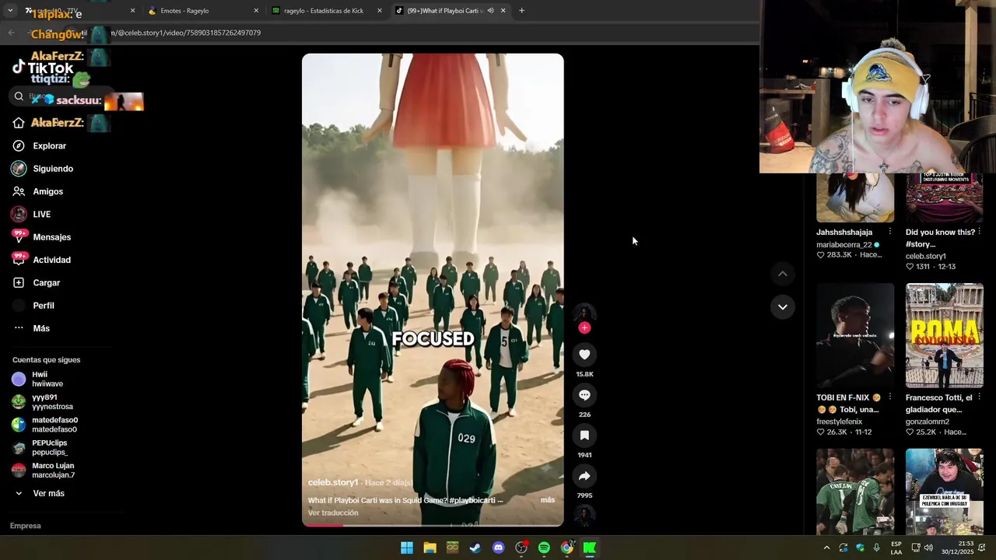Open the mariabecerra_22 profile link
The height and width of the screenshot is (560, 996).
click(x=844, y=244)
